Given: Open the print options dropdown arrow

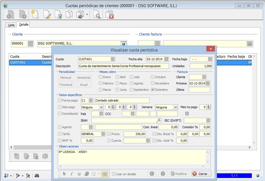Looking at the screenshot, I should tap(87, 15).
